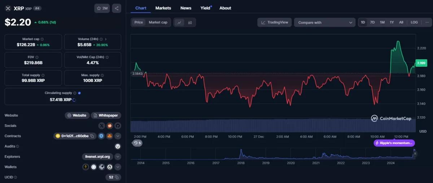Viewport: 433px width, 183px height.
Task: Open the first yellow wallet icon
Action: click(x=86, y=167)
